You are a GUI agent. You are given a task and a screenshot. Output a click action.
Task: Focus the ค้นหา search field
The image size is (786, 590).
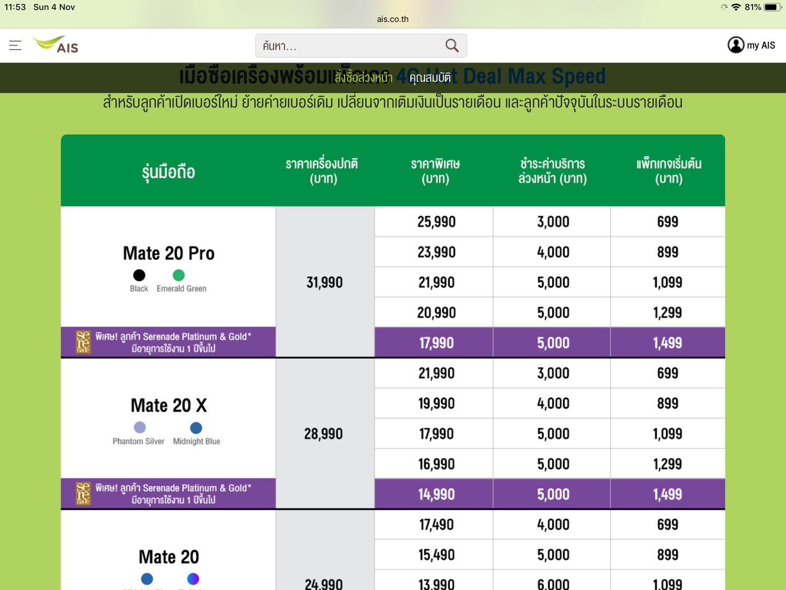click(361, 46)
